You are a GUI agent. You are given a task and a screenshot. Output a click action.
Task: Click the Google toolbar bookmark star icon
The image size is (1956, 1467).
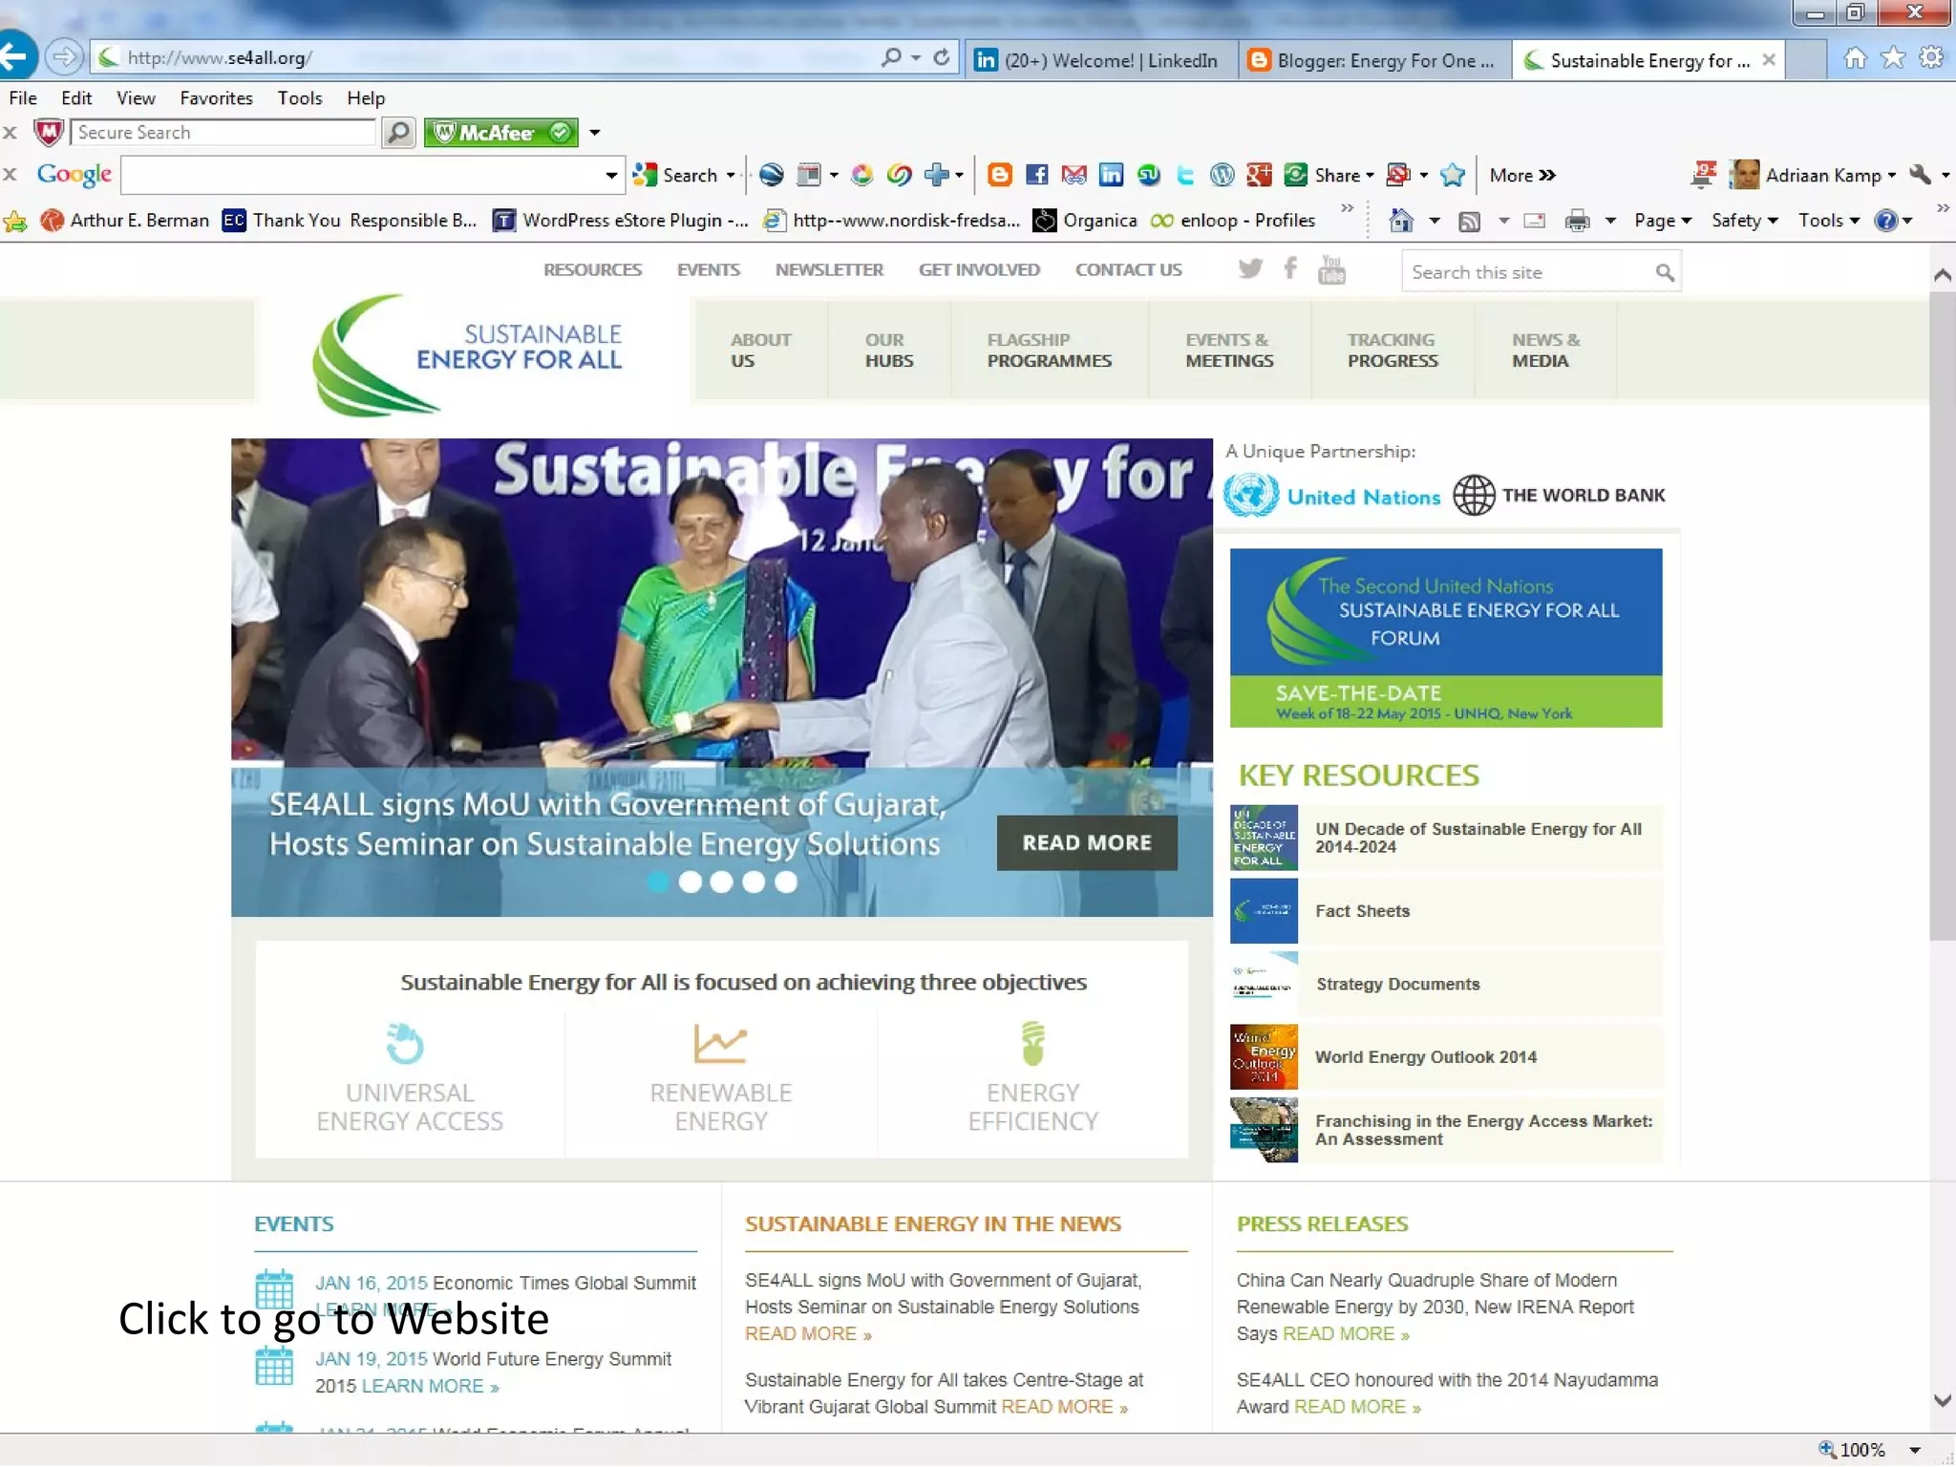(x=1452, y=175)
